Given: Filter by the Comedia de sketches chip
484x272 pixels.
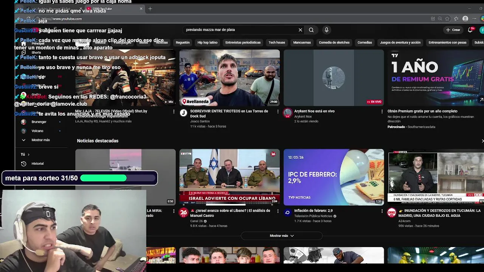Looking at the screenshot, I should (x=334, y=43).
